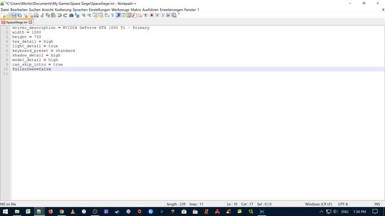Open the Fenster menu
Image resolution: width=385 pixels, height=216 pixels.
(x=190, y=10)
